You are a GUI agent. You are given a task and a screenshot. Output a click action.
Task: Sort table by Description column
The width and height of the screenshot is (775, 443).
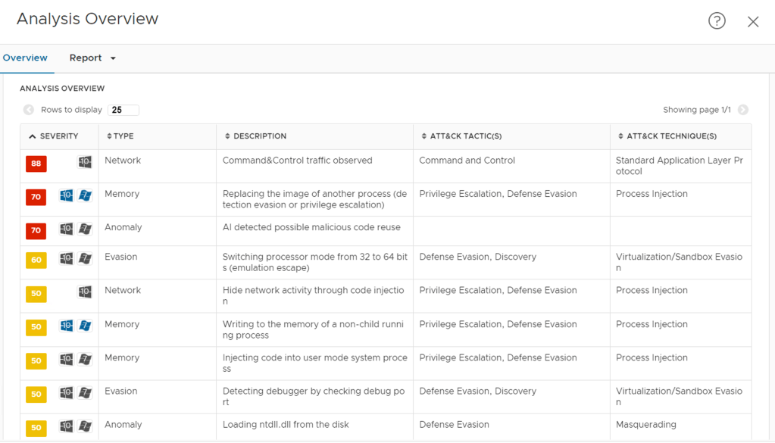(255, 136)
